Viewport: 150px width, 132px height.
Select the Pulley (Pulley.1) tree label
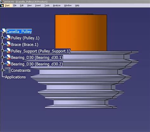point(25,38)
